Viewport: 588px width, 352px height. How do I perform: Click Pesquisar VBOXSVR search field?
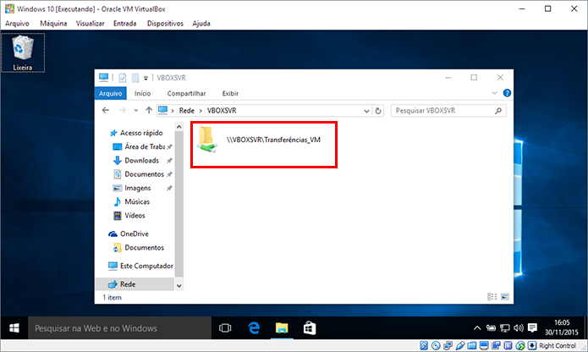448,111
